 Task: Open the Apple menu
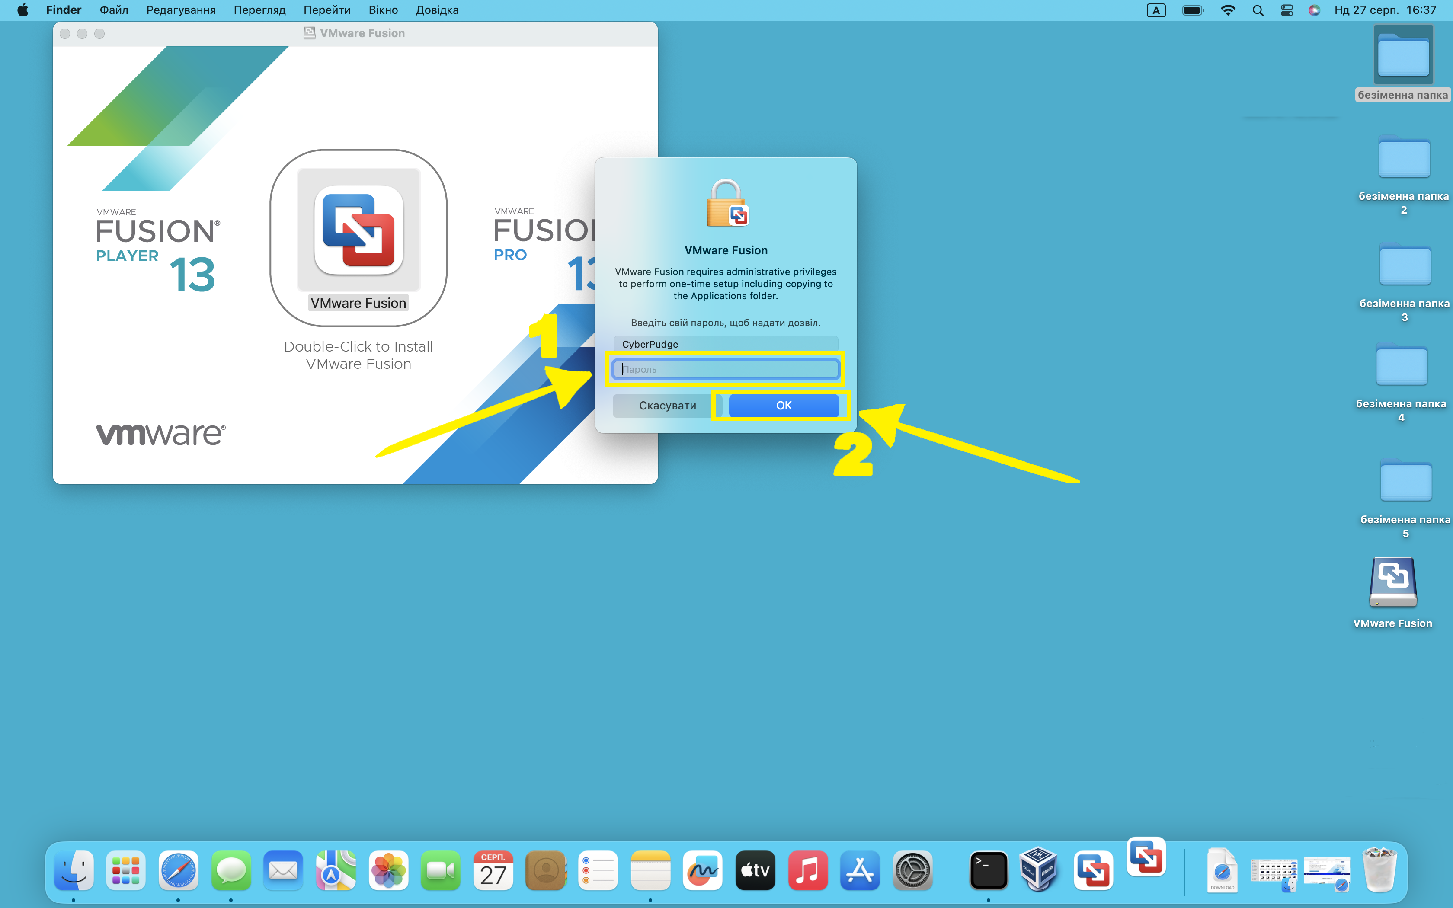pos(22,10)
